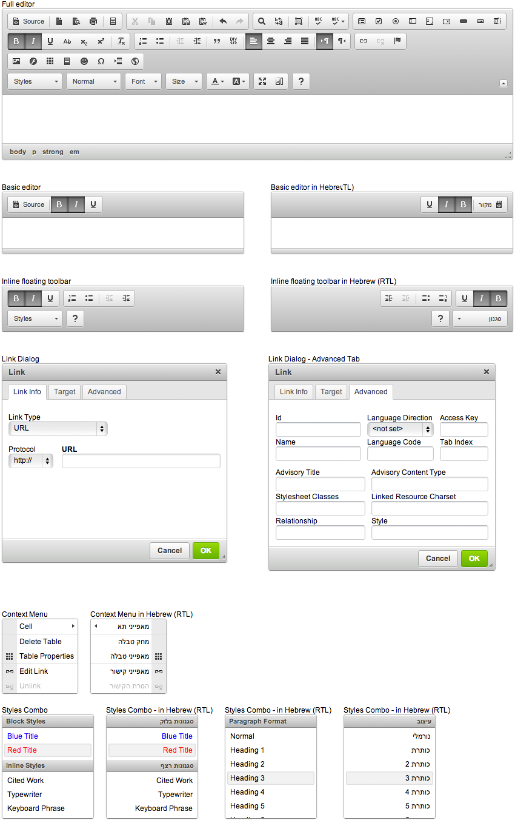
Task: Click the Anchor flag icon
Action: (x=397, y=41)
